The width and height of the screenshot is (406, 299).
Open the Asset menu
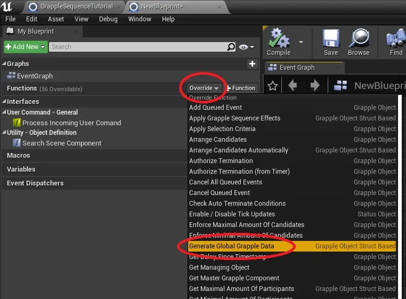[55, 19]
